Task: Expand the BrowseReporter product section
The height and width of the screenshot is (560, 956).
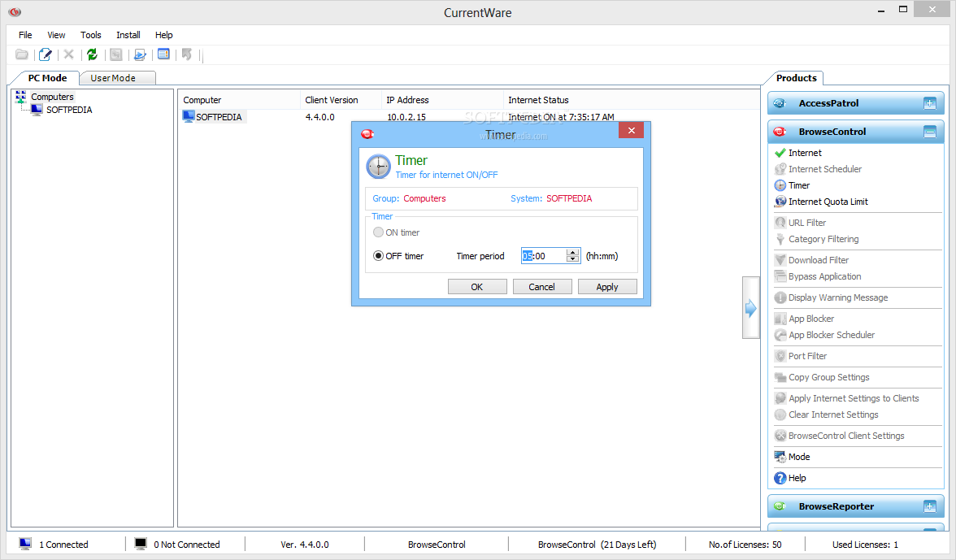Action: [x=929, y=506]
